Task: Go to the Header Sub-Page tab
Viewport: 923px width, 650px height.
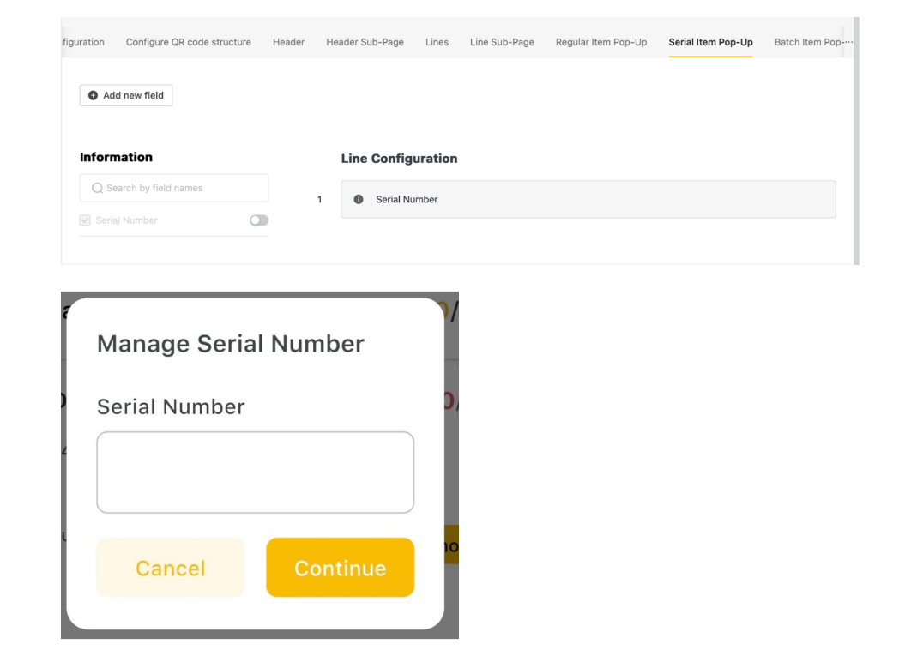Action: coord(365,42)
